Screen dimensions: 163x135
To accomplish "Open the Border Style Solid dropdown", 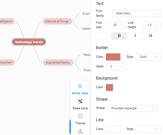I will (148, 57).
